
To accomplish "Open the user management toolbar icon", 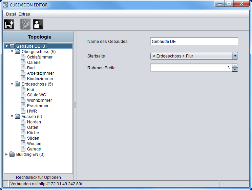I will coord(38,24).
